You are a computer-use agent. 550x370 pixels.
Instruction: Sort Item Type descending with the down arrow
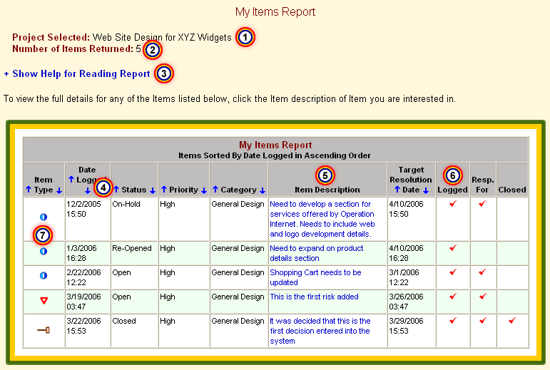pyautogui.click(x=59, y=190)
